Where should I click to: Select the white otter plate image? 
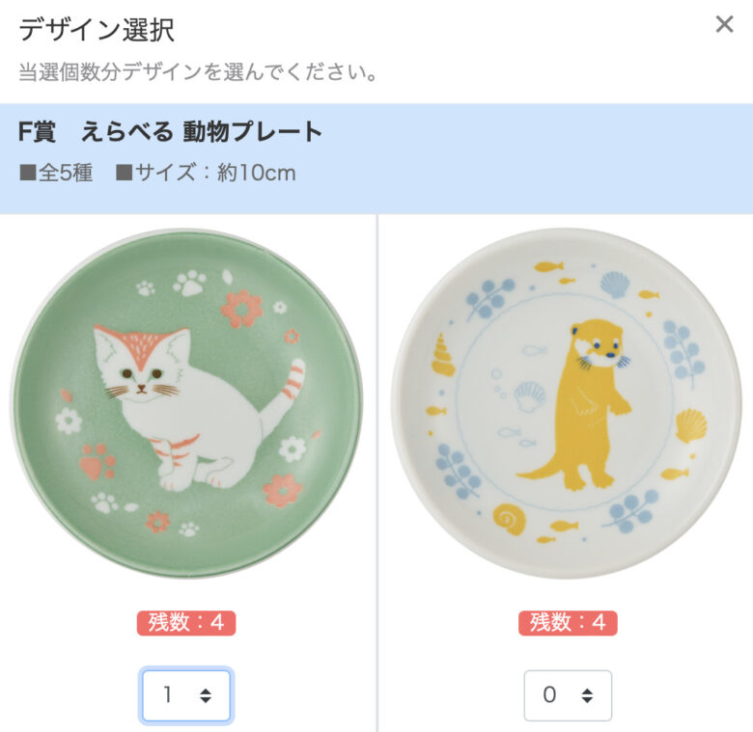567,403
